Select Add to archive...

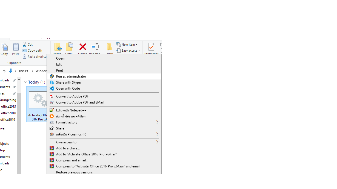click(x=104, y=148)
